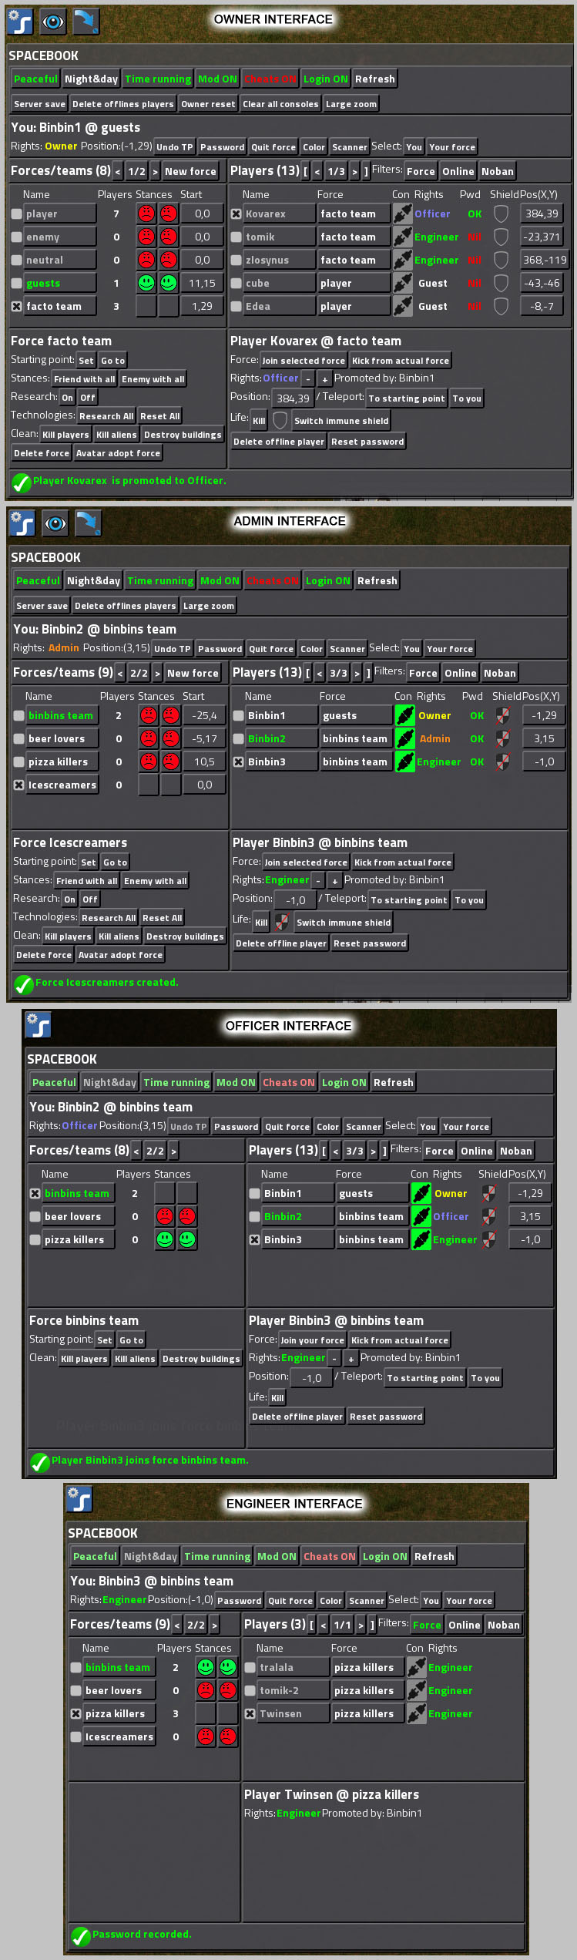Click the eye icon in Owner Interface header

[x=53, y=22]
